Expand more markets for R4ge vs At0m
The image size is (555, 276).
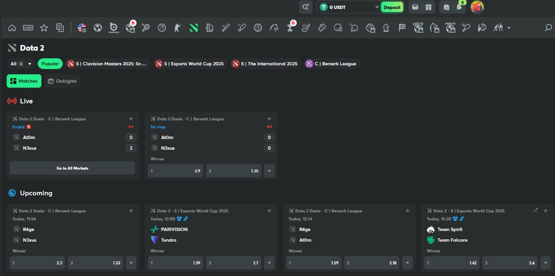407,263
